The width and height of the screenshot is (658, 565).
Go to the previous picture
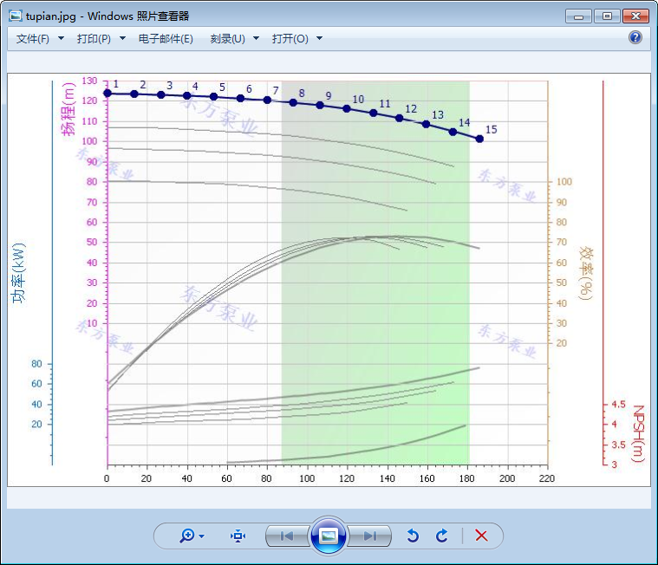288,536
